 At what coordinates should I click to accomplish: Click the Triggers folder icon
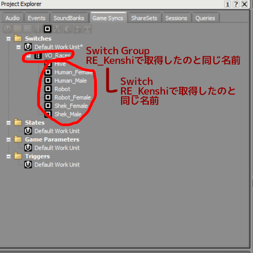18,156
